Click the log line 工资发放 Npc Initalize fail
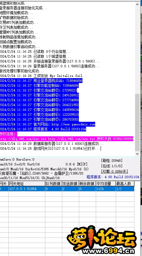This screenshot has width=142, height=256. 44,76
